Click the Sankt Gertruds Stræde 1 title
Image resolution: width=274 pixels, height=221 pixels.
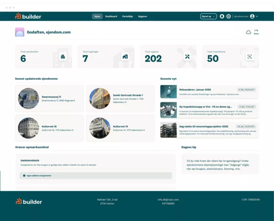(128, 95)
